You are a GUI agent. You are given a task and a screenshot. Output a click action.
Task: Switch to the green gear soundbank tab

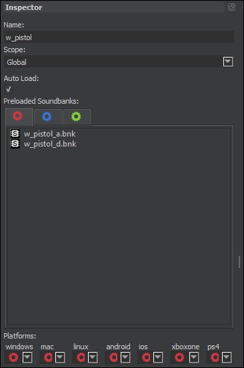click(77, 116)
